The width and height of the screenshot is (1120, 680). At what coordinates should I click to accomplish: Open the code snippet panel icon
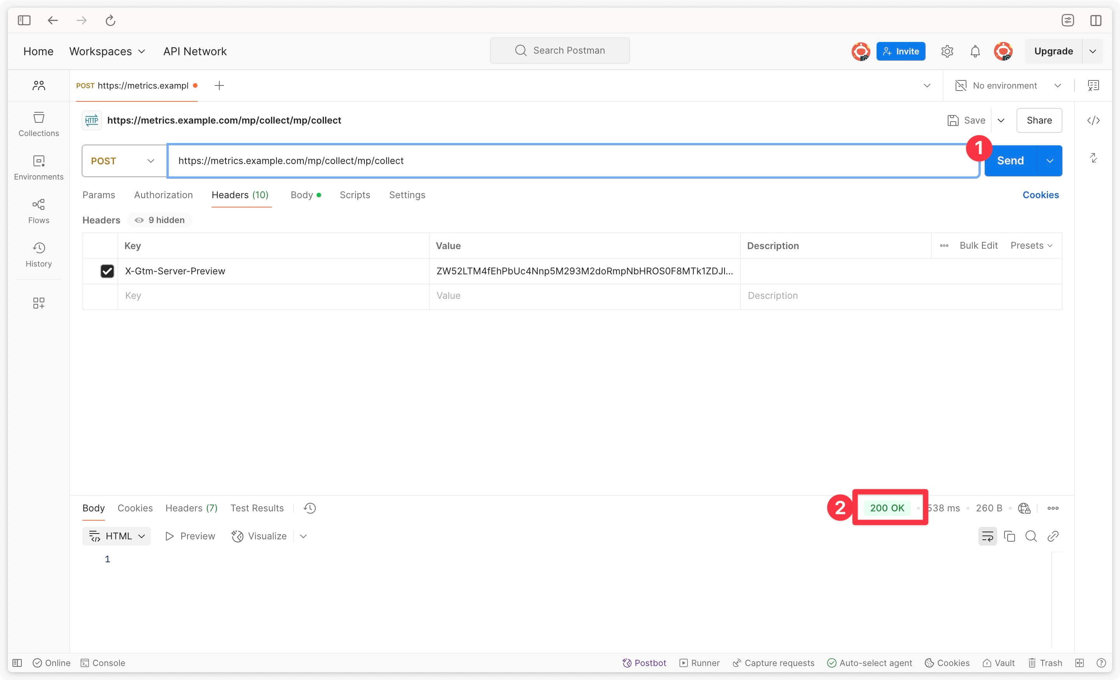(x=1093, y=120)
